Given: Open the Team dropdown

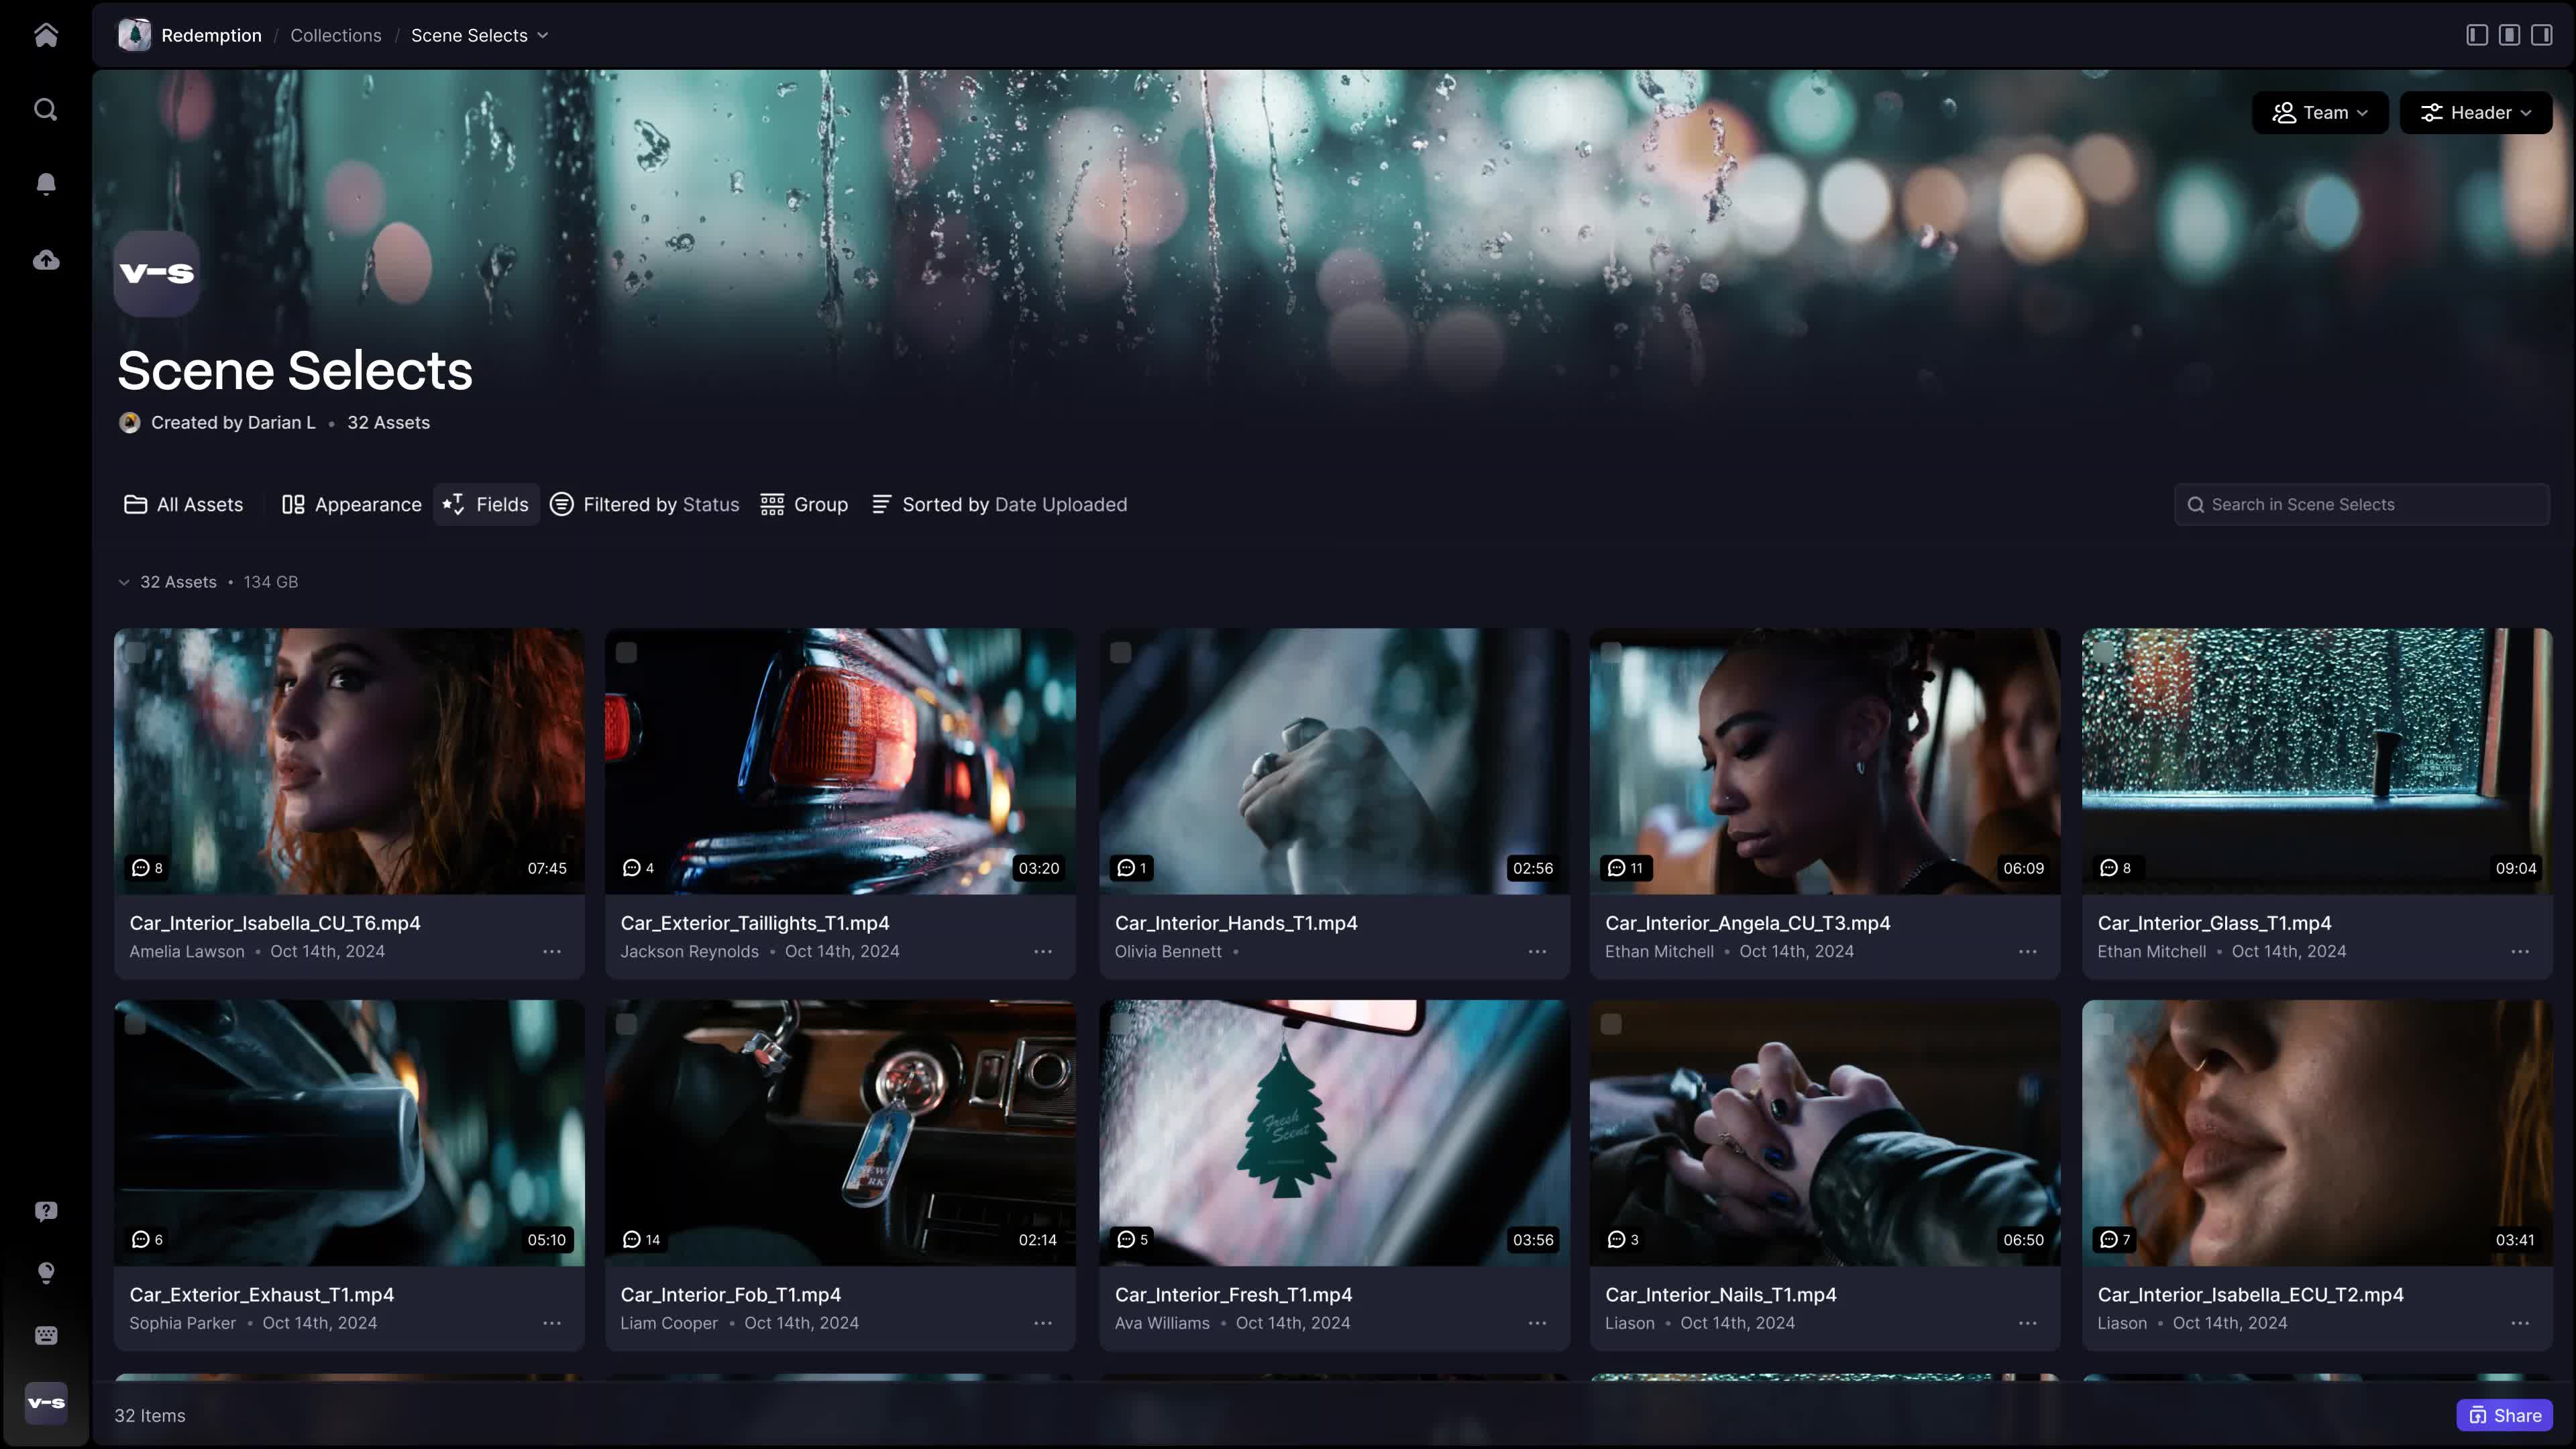Looking at the screenshot, I should 2319,113.
